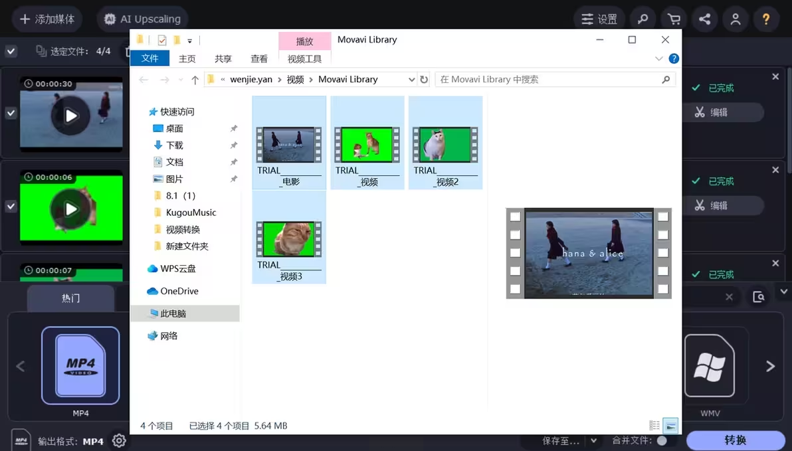
Task: Expand the save-to location dropdown
Action: pos(594,440)
